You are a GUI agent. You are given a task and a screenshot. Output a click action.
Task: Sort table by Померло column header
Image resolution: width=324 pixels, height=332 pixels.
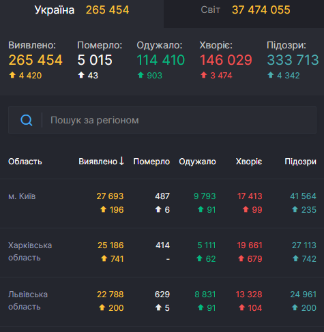151,162
